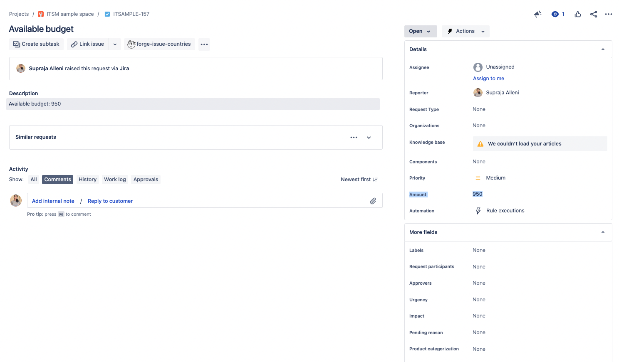The width and height of the screenshot is (619, 362).
Task: Click Assign to me
Action: pyautogui.click(x=488, y=78)
